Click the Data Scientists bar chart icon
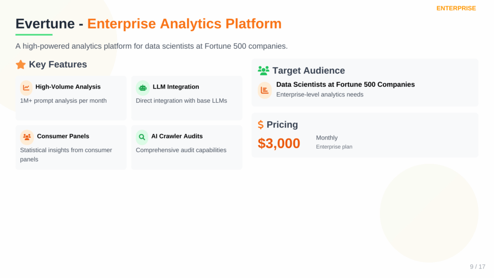The width and height of the screenshot is (494, 278). pyautogui.click(x=265, y=90)
